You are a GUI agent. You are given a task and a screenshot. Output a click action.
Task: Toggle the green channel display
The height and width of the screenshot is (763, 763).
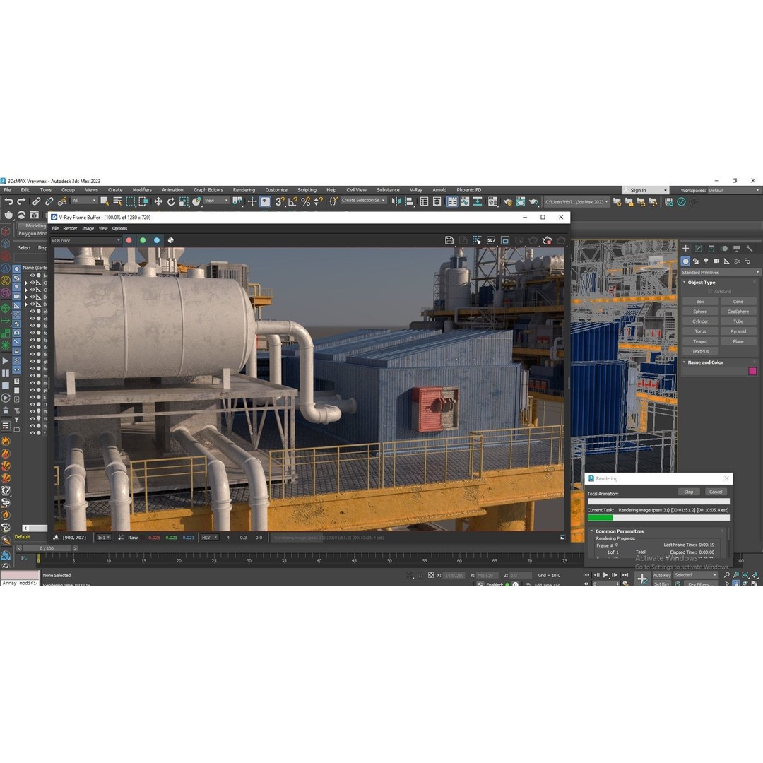pyautogui.click(x=143, y=240)
